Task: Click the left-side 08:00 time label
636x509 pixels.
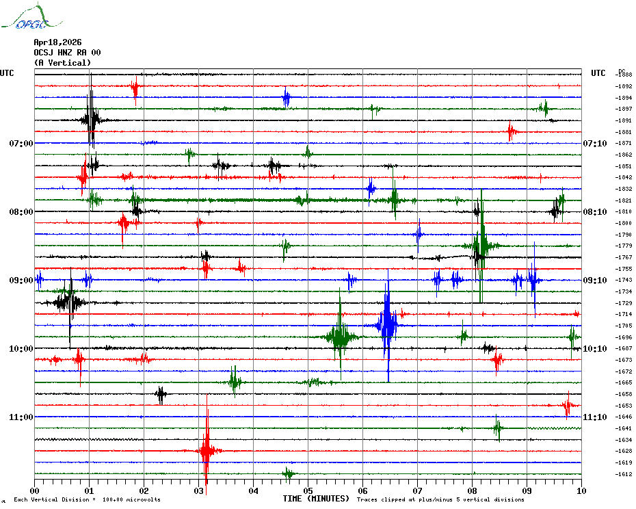Action: point(21,212)
